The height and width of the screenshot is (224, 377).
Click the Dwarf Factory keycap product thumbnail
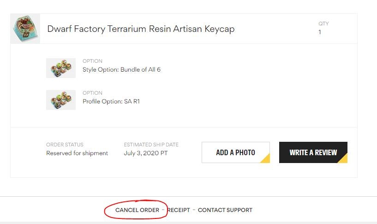point(25,29)
